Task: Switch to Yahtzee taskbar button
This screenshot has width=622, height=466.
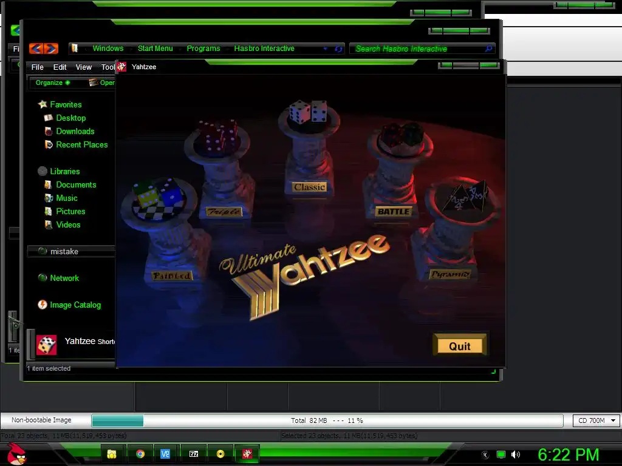Action: [247, 454]
